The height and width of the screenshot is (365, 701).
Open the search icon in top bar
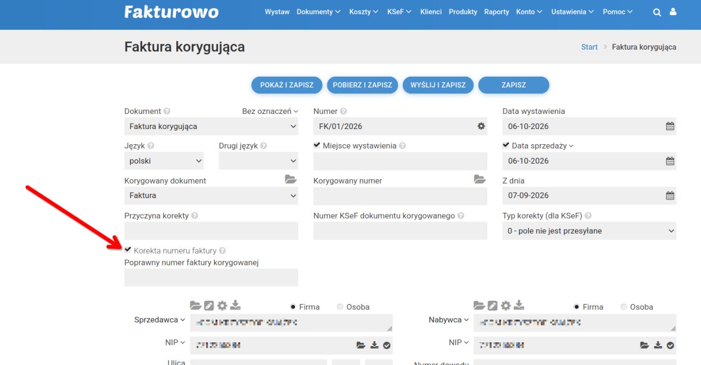(x=657, y=12)
